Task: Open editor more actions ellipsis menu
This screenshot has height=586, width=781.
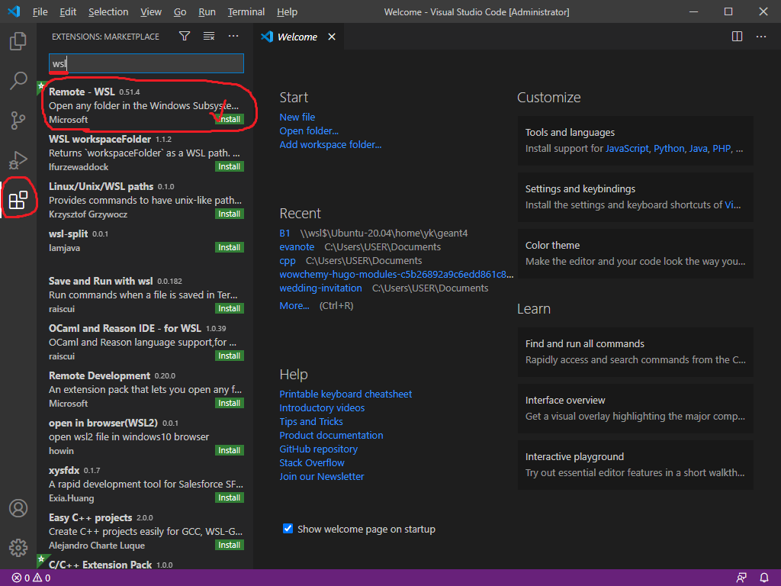Action: click(761, 37)
